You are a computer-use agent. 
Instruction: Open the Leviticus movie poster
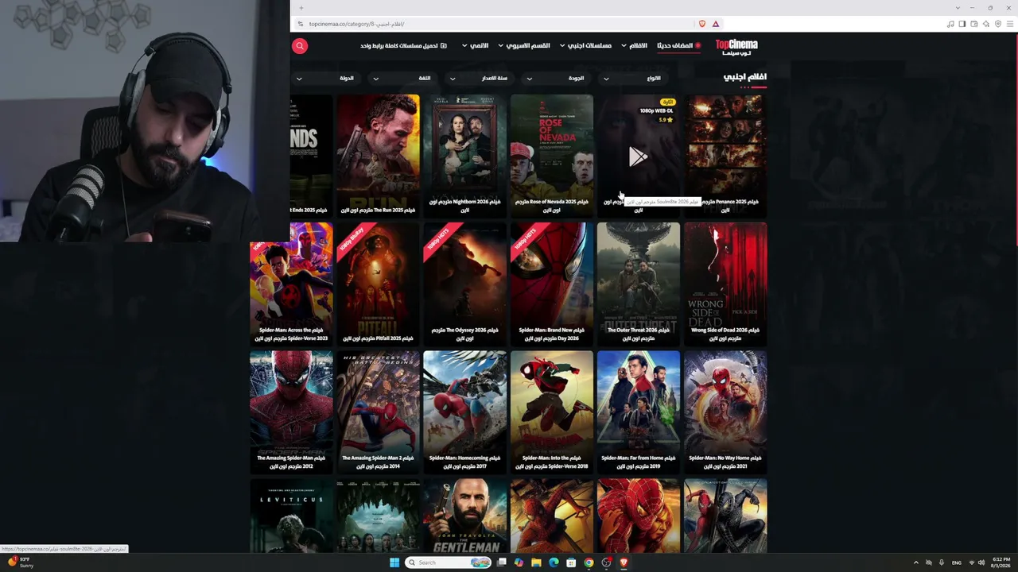(291, 516)
